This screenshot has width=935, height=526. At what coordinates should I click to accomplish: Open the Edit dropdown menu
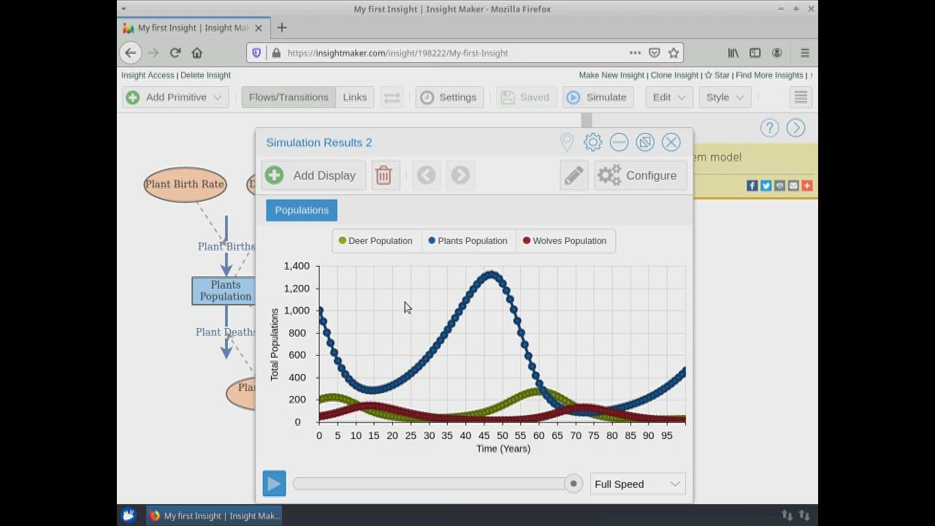coord(668,97)
